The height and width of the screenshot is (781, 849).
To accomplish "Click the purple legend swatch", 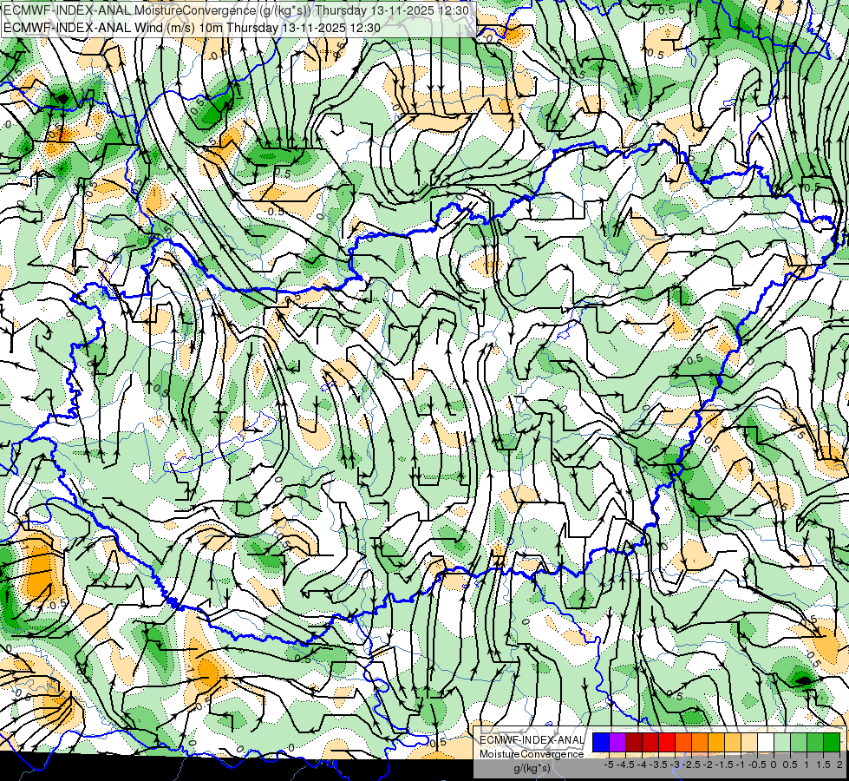I will click(617, 743).
